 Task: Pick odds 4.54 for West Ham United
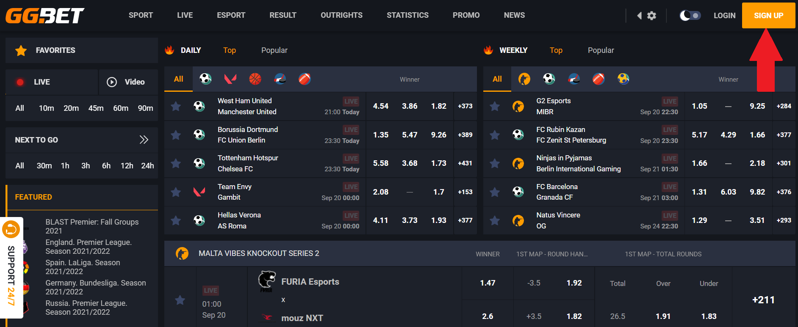pos(381,106)
